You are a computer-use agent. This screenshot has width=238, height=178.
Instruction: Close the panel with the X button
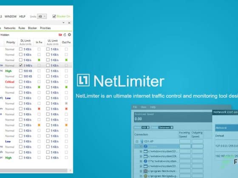point(69,23)
